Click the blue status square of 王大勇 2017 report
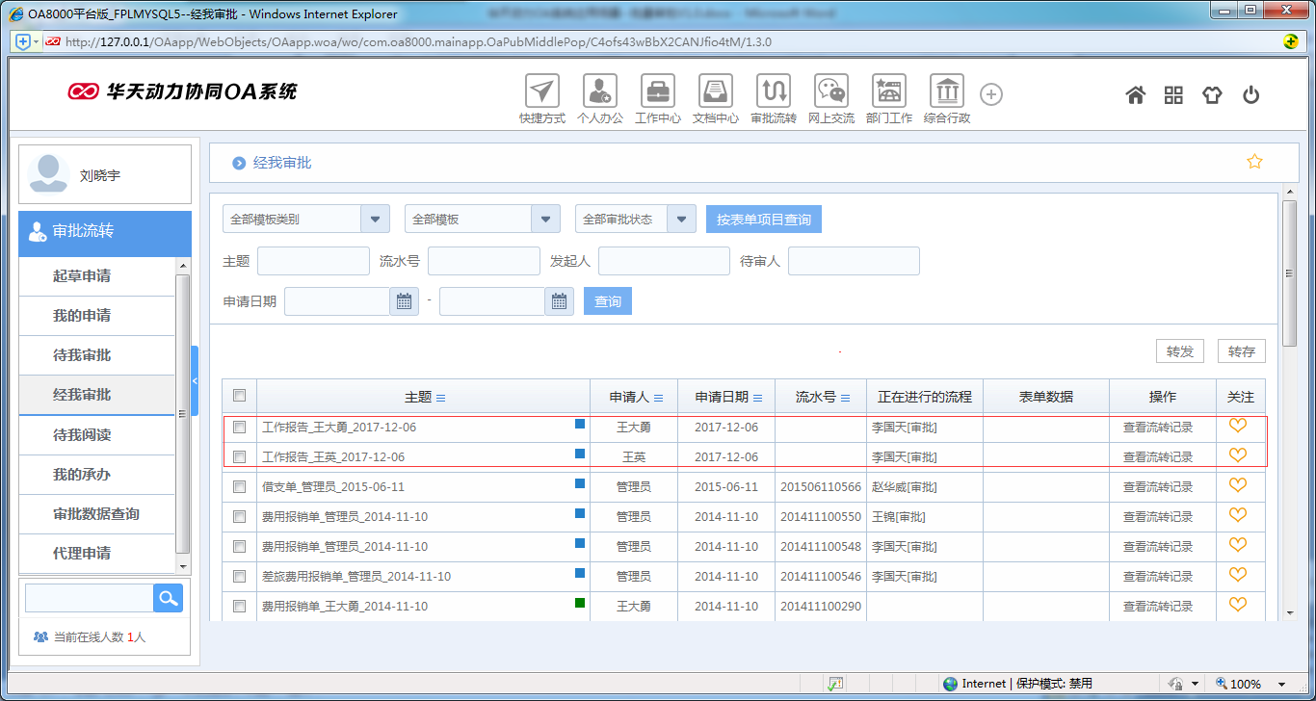 point(580,424)
